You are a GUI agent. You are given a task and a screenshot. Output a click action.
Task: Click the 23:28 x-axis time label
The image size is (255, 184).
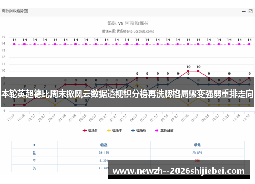pyautogui.click(x=72, y=118)
